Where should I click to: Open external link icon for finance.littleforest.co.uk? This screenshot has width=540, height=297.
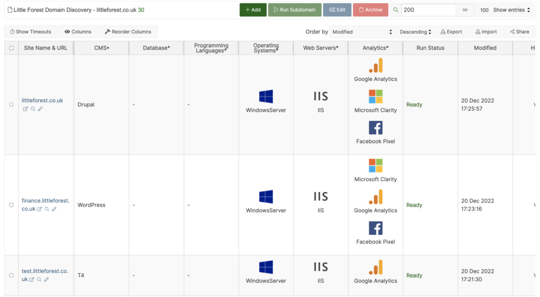coord(39,209)
